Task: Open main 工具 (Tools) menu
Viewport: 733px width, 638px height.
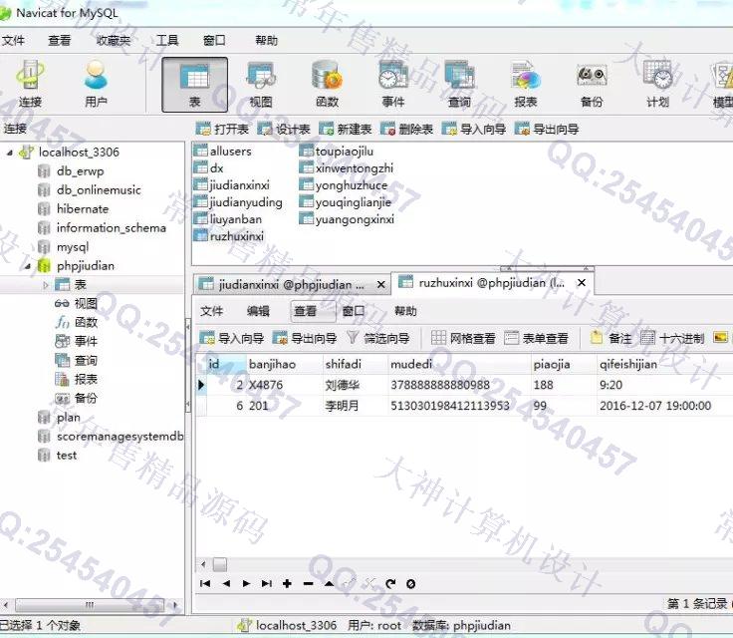Action: coord(167,40)
